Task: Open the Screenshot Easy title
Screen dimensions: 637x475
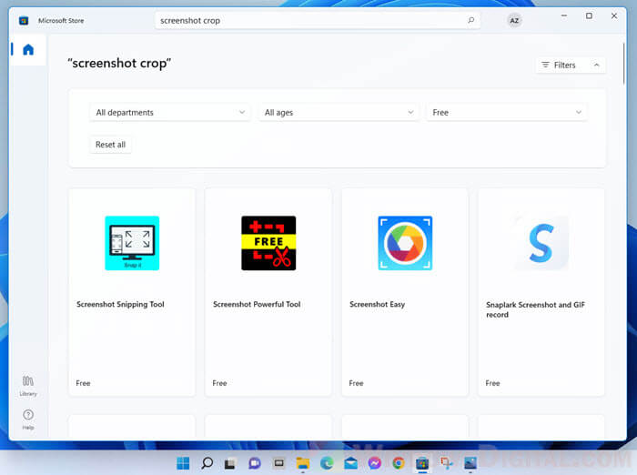Action: tap(377, 304)
